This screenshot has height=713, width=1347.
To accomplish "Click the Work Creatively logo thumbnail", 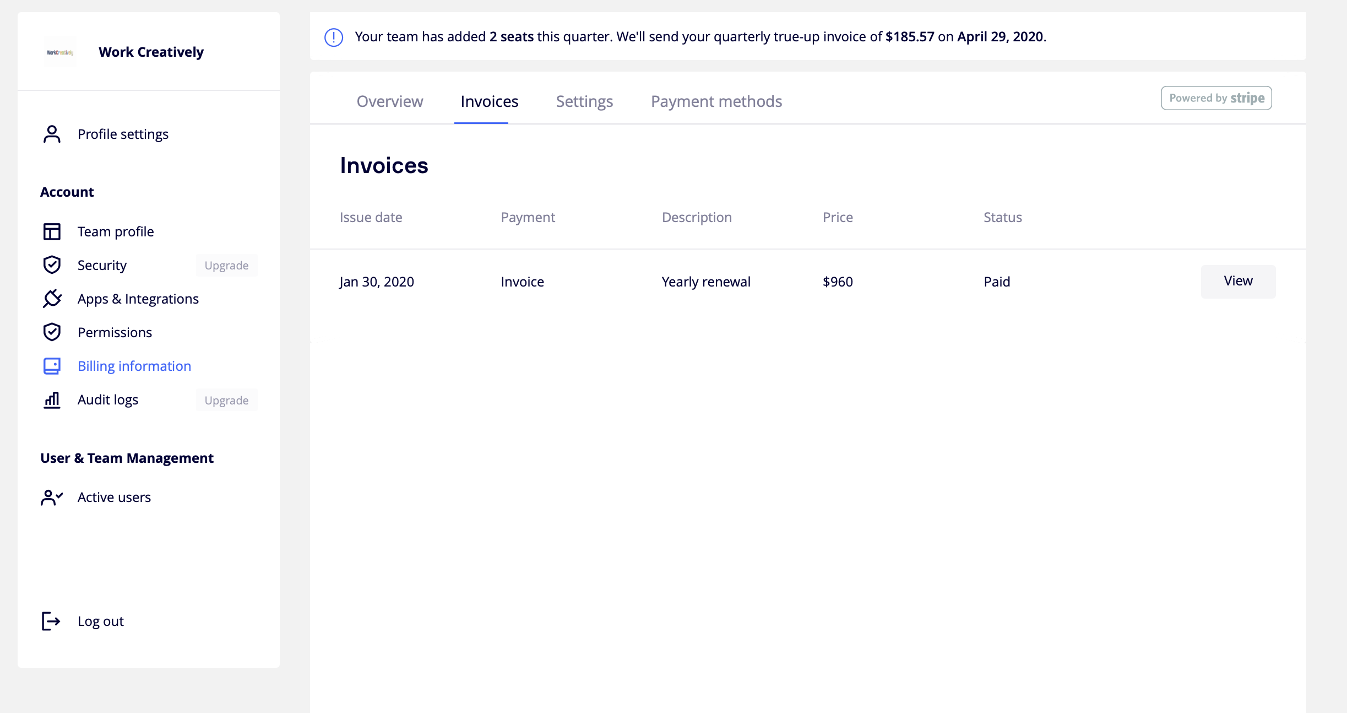I will pyautogui.click(x=60, y=52).
